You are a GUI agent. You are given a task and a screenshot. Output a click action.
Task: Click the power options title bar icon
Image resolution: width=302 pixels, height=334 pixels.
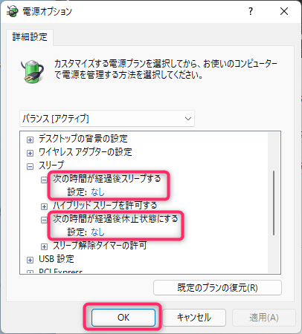click(x=13, y=11)
